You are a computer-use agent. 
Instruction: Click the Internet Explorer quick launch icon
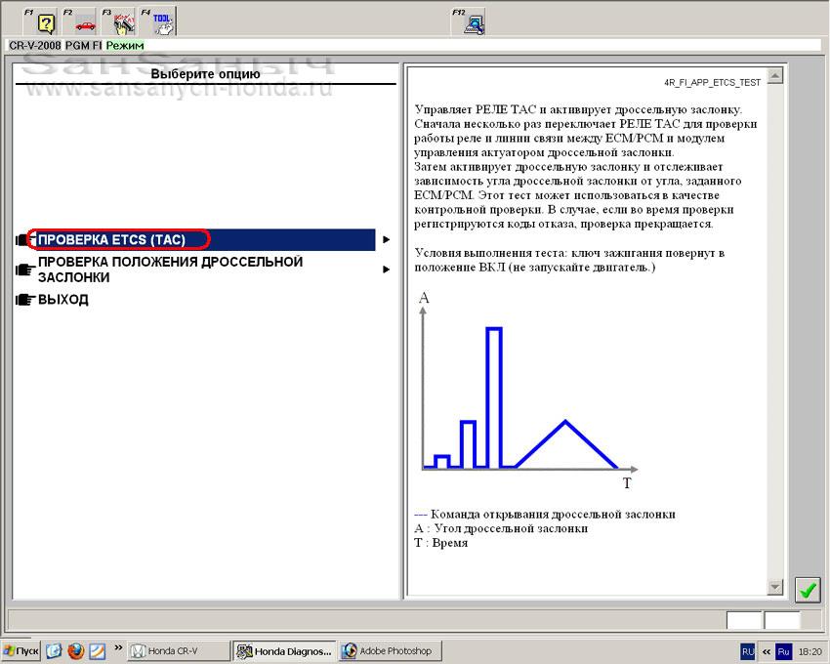[54, 650]
